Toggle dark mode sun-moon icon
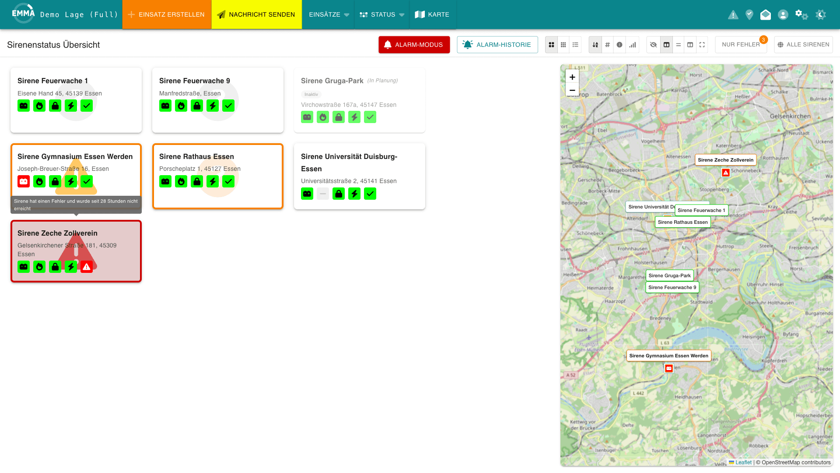The image size is (840, 473). [x=821, y=15]
